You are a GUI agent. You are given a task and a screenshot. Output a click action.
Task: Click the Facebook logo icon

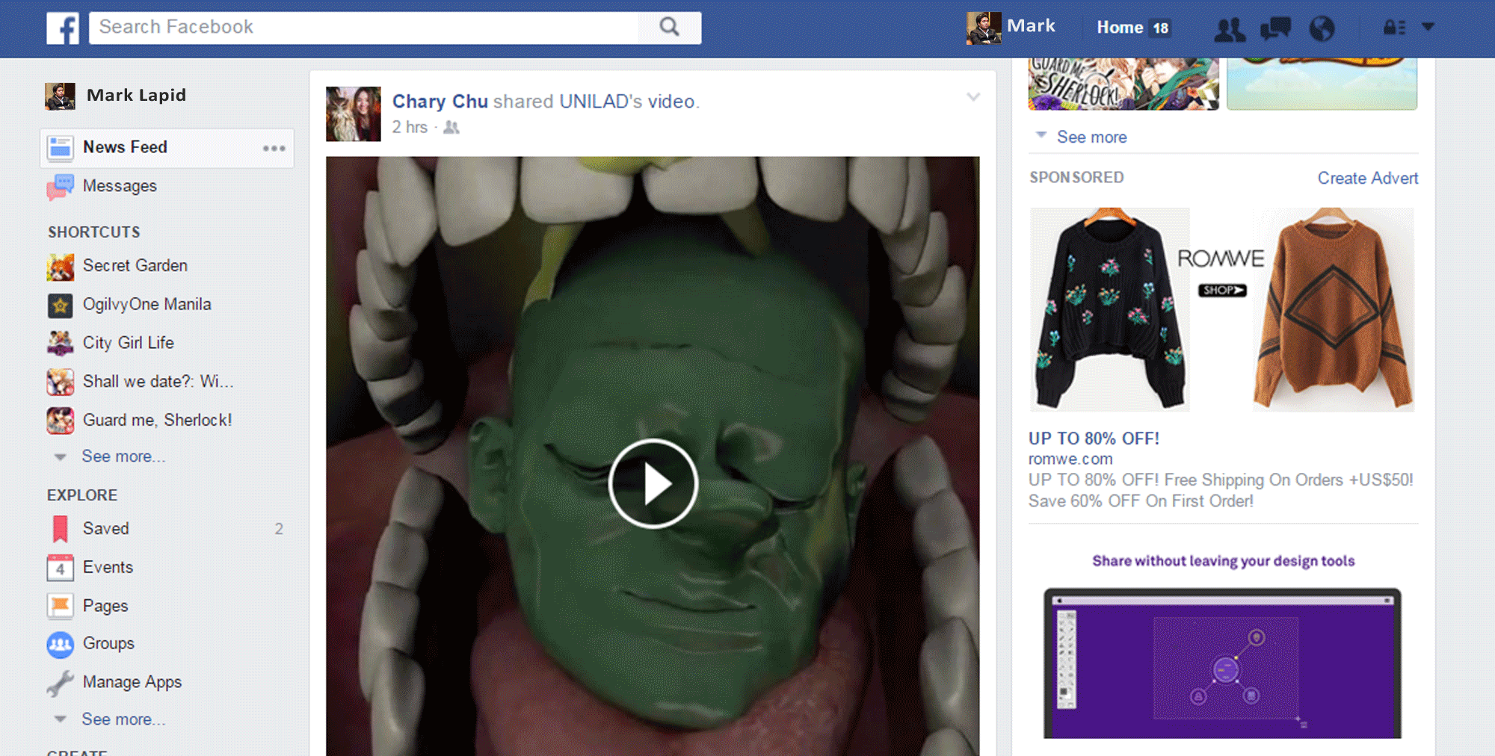(x=63, y=28)
